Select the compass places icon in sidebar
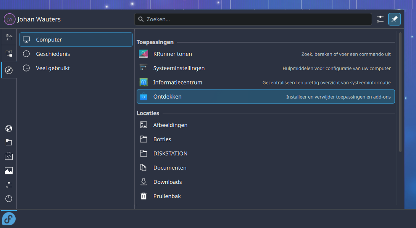Viewport: 416px width, 228px height. 9,70
